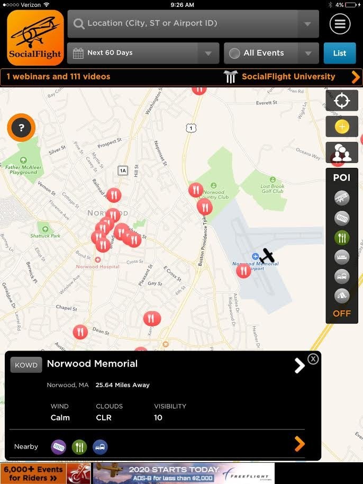
Task: Close the Norwood Memorial info panel
Action: (313, 358)
